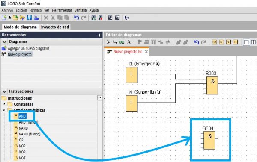The width and height of the screenshot is (257, 162).
Task: Toggle split window view icon
Action: click(x=253, y=42)
